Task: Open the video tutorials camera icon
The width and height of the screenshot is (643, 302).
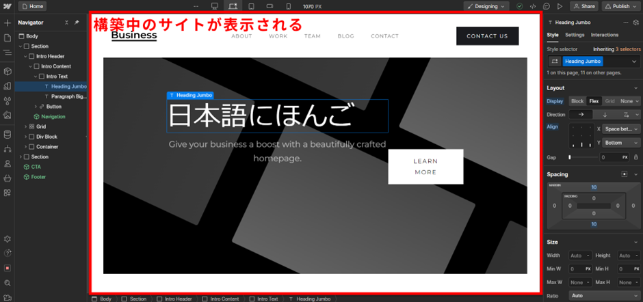Action: tap(7, 297)
